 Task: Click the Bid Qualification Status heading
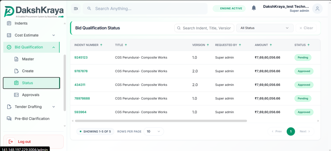click(x=98, y=28)
